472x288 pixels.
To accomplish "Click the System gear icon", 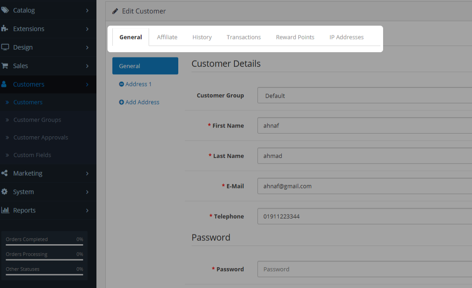I will coord(5,192).
